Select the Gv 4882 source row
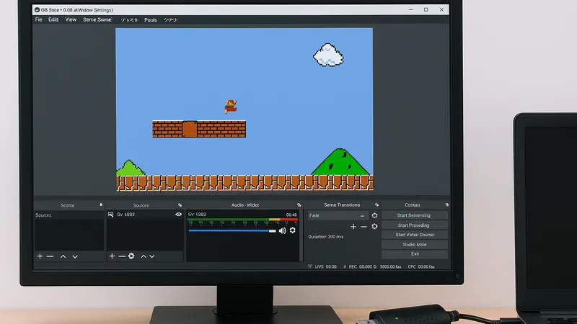This screenshot has height=324, width=577. [145, 215]
